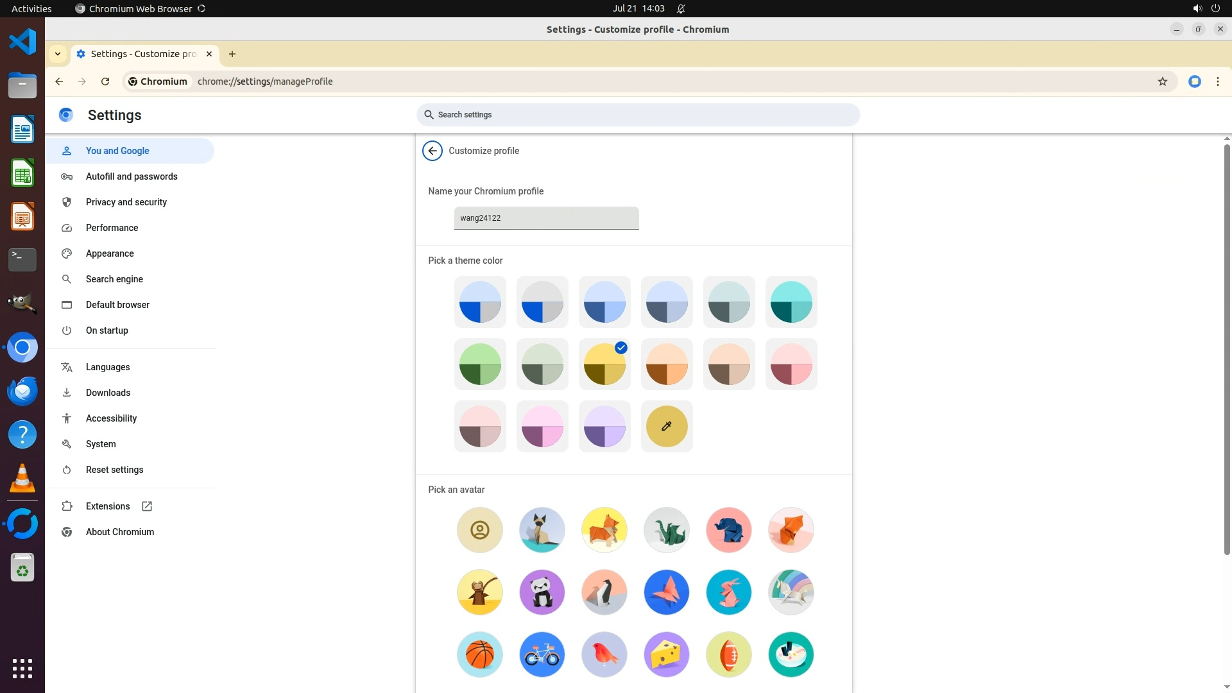
Task: Select the basketball avatar
Action: [479, 654]
